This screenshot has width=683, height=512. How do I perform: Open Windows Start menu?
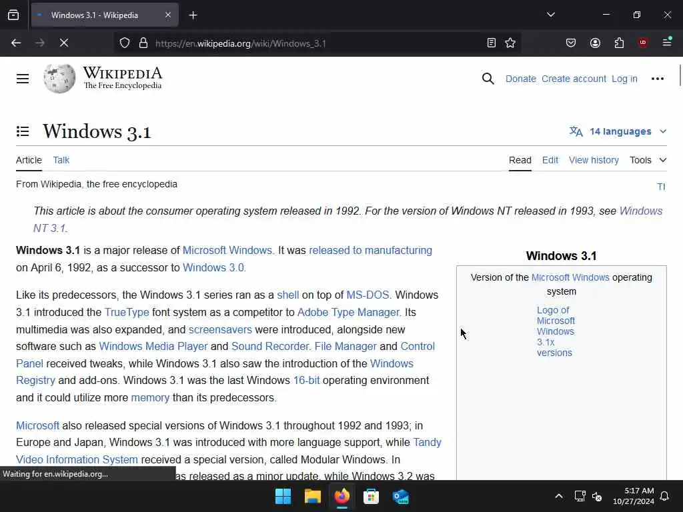click(283, 496)
